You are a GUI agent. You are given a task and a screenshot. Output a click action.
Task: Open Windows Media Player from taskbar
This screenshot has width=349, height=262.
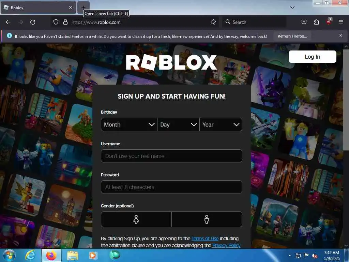pos(93,255)
